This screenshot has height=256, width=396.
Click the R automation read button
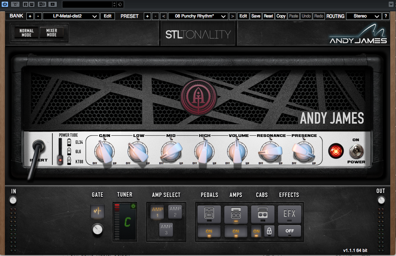[x=26, y=4]
